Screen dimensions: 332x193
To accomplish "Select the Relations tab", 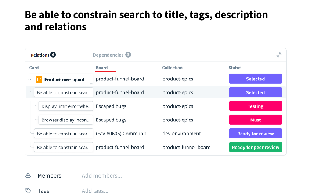I will click(x=43, y=55).
